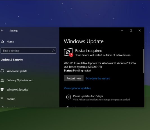Click the pause circle icon

pos(69,97)
